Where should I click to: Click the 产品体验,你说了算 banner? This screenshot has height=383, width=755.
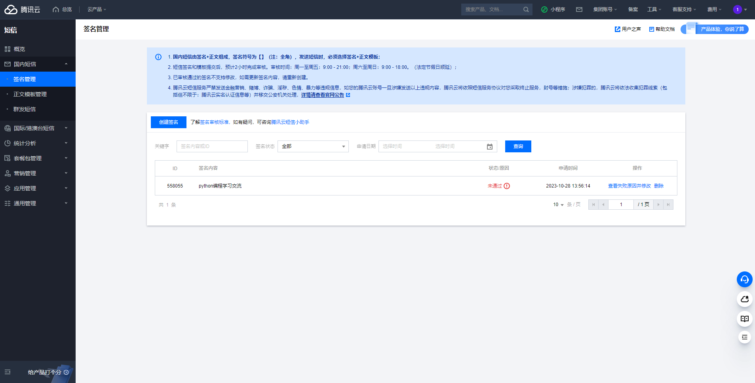click(x=715, y=29)
